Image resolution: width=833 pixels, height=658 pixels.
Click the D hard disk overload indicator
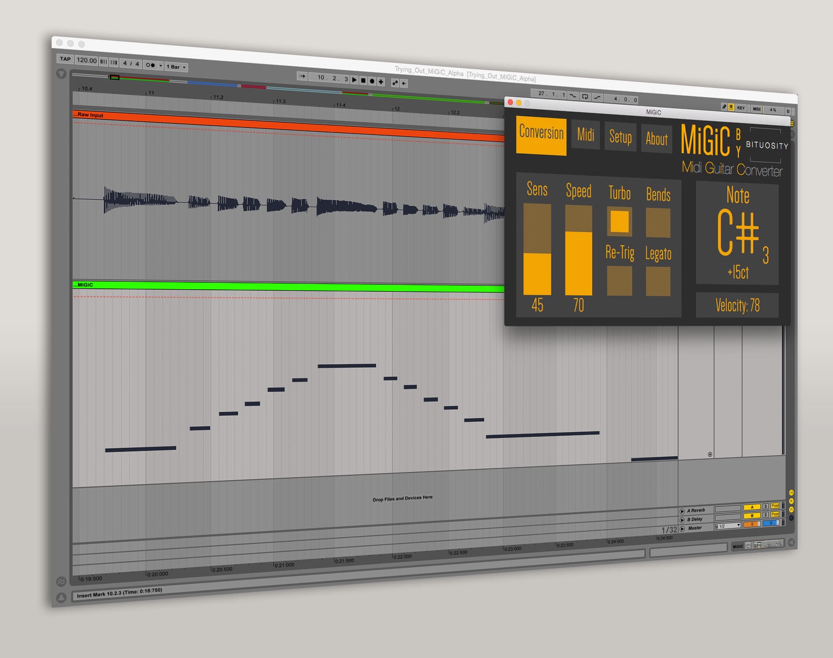787,111
